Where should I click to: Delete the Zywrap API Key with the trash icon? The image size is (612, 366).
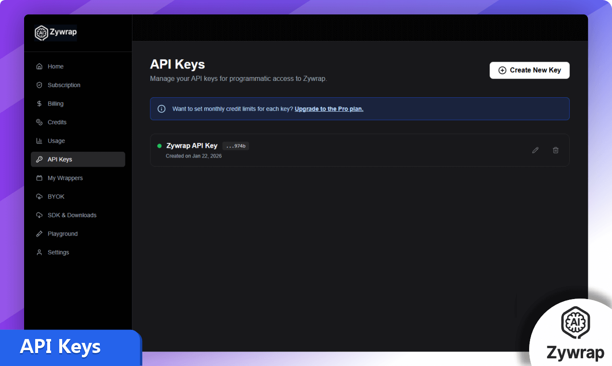click(x=556, y=150)
